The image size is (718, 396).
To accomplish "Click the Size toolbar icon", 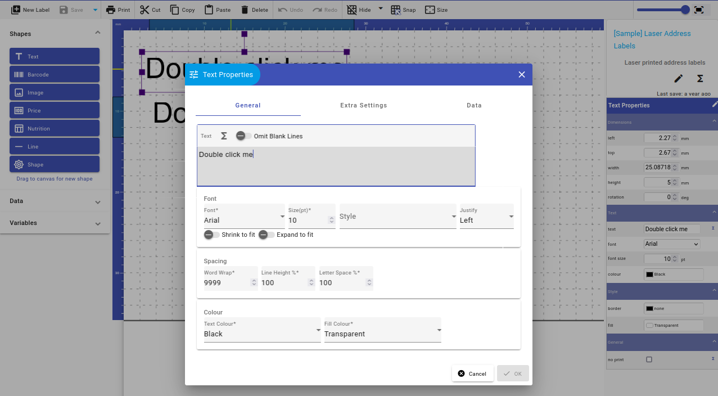I will point(430,10).
